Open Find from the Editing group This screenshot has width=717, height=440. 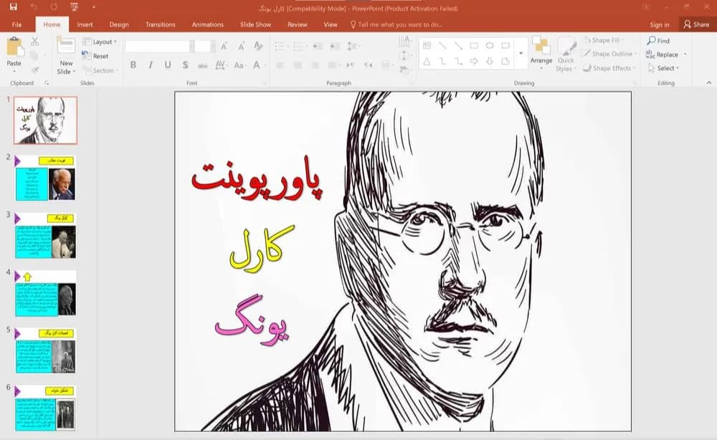coord(658,41)
